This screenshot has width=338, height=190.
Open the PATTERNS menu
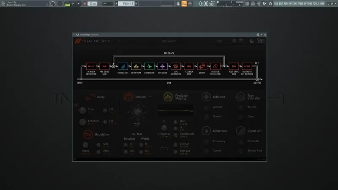[x=293, y=4]
